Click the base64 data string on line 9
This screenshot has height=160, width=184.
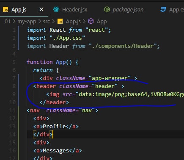130,94
